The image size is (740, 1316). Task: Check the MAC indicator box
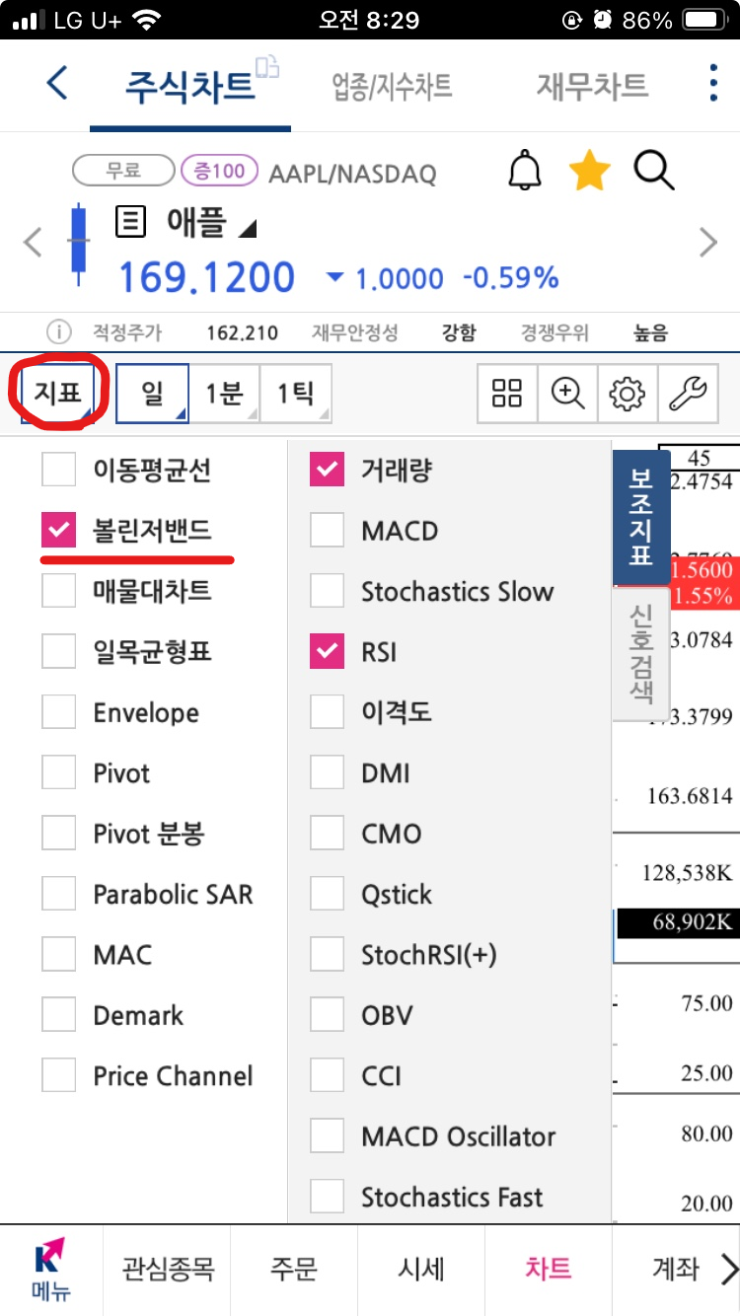pos(59,954)
